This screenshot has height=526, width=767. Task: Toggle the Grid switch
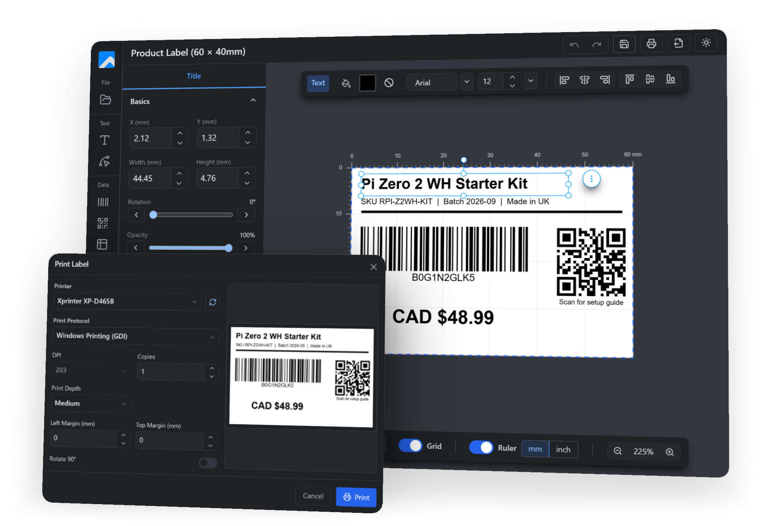[x=411, y=446]
